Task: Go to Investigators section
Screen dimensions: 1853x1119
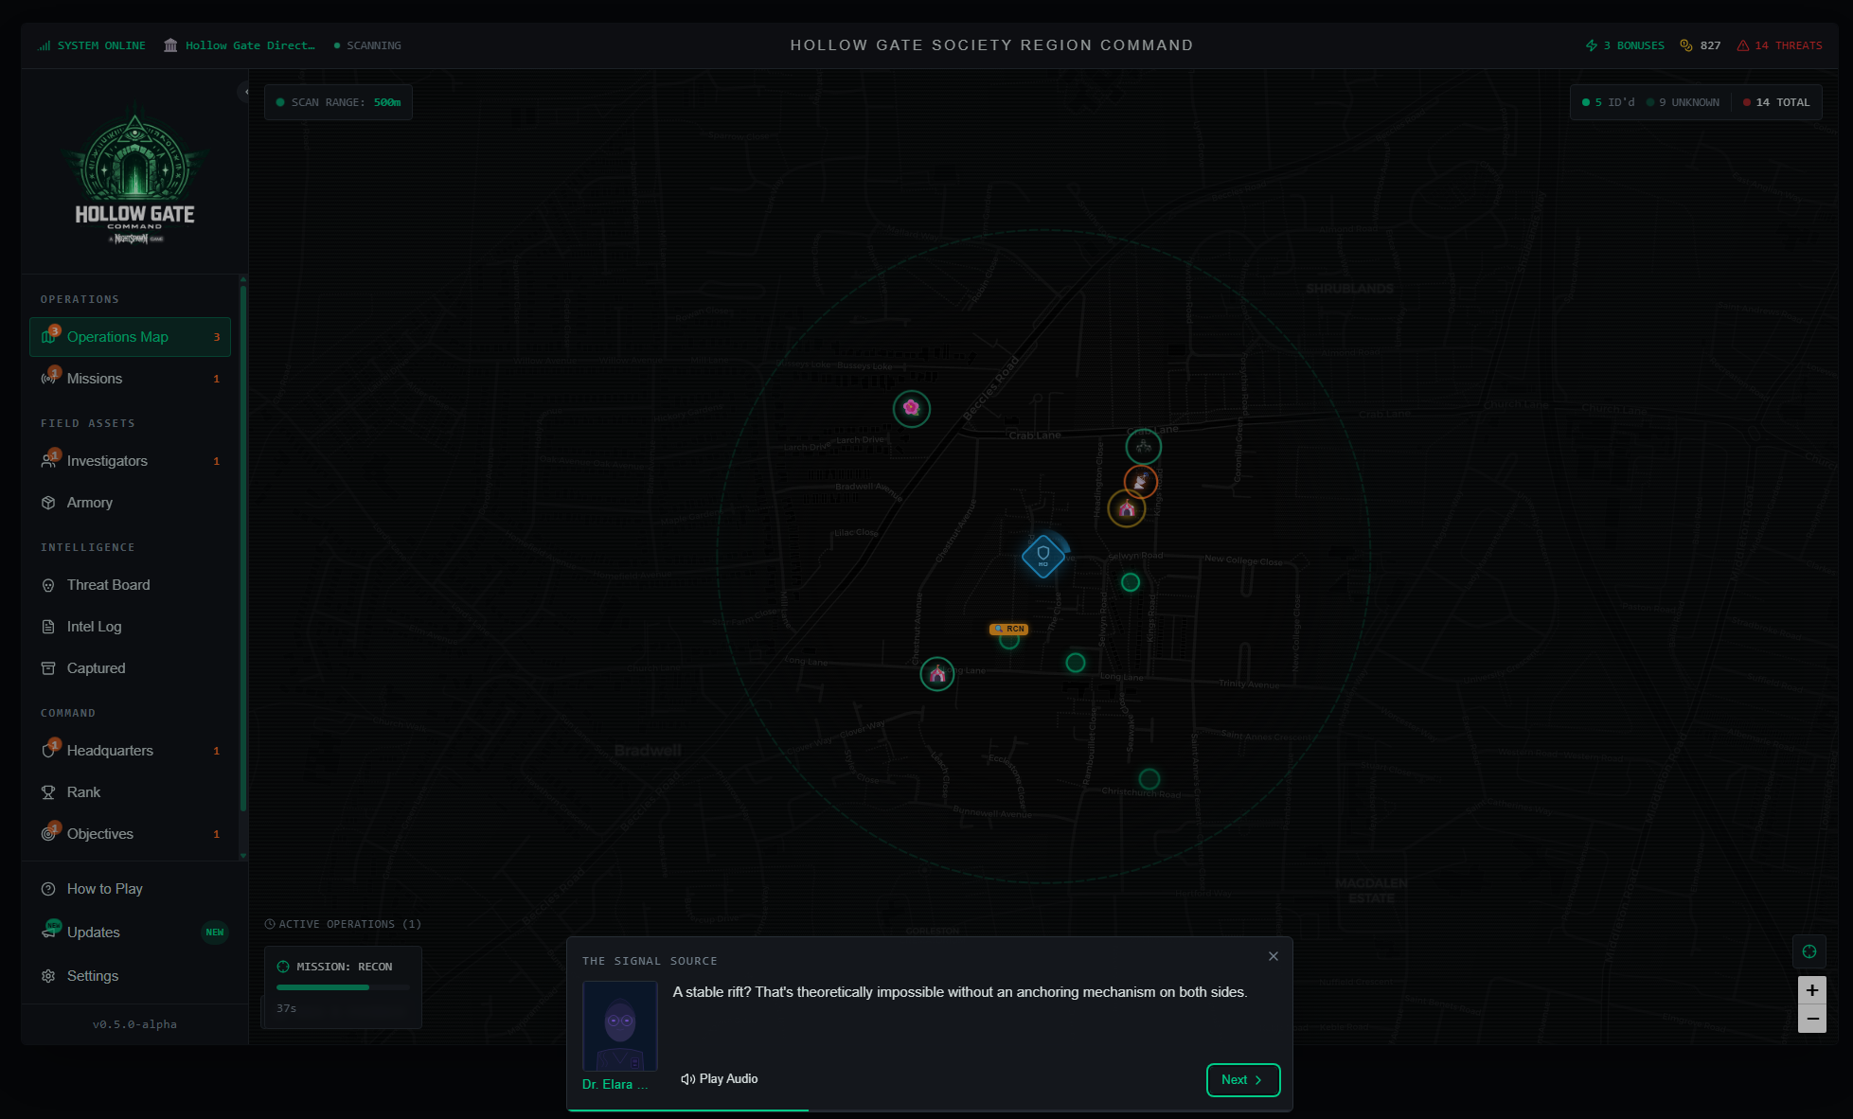Action: coord(107,461)
